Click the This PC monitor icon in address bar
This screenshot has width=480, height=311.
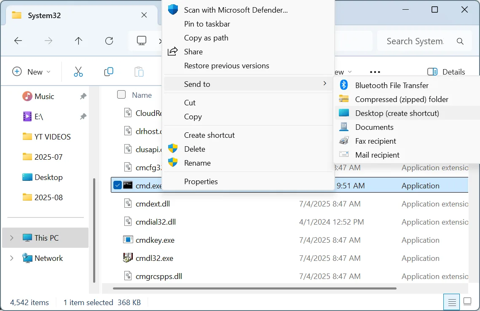[142, 41]
